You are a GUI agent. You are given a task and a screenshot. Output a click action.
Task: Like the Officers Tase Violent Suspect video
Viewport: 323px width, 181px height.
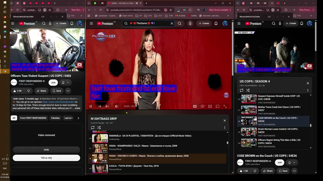click(x=18, y=91)
